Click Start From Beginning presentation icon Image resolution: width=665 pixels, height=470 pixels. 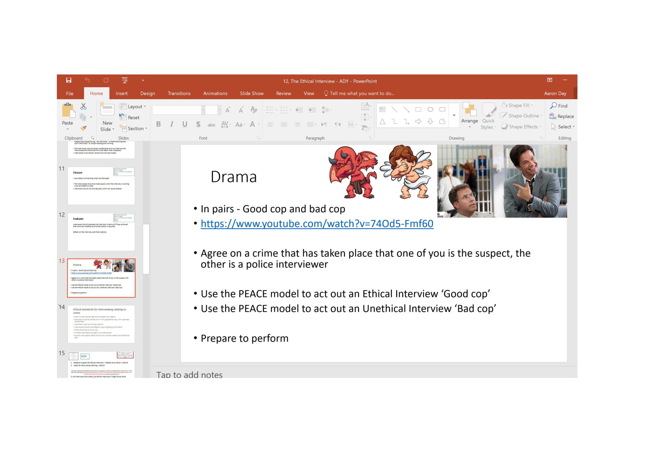pyautogui.click(x=125, y=80)
